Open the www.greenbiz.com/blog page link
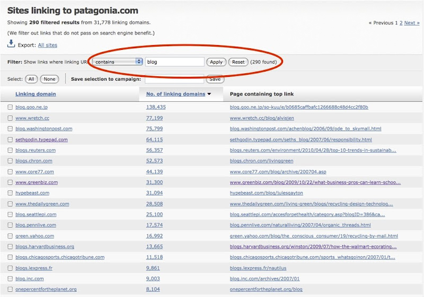The image size is (424, 297). pyautogui.click(x=315, y=182)
